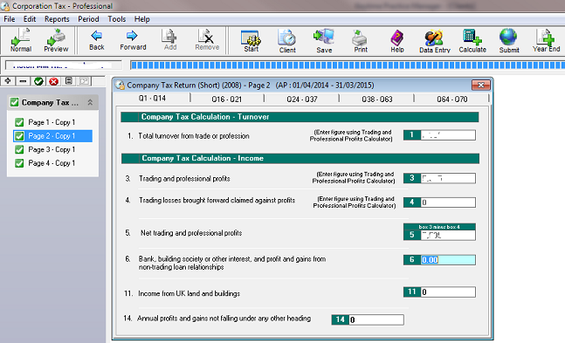The image size is (565, 343).
Task: Click the Year End icon
Action: 546,40
